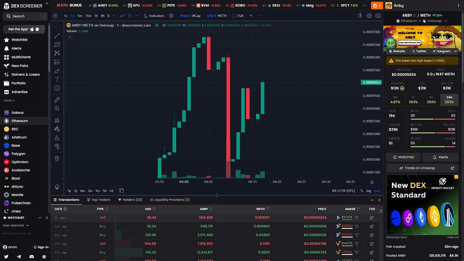
Task: Add ANBY to Watchlist button
Action: [403, 157]
